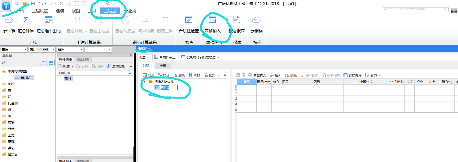Click the blue sparkle icon in navigation tree
Viewport: 458px width, 162px height.
click(x=3, y=63)
